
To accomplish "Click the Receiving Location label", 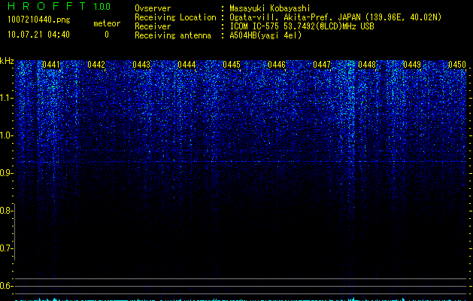I will [x=175, y=17].
